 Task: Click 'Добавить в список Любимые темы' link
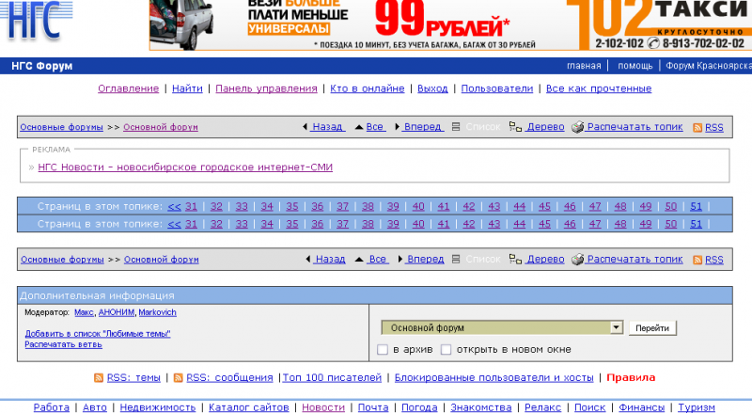tap(98, 334)
